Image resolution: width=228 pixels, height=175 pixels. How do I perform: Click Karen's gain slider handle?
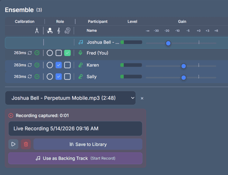pos(184,66)
